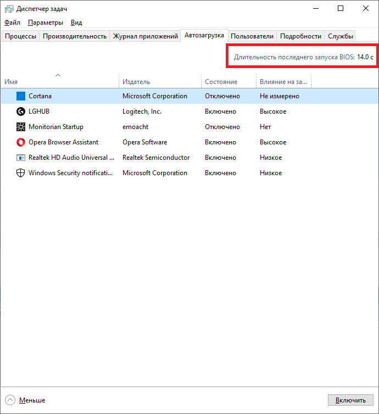Click the Monitorian Startup icon
The height and width of the screenshot is (414, 379).
21,127
